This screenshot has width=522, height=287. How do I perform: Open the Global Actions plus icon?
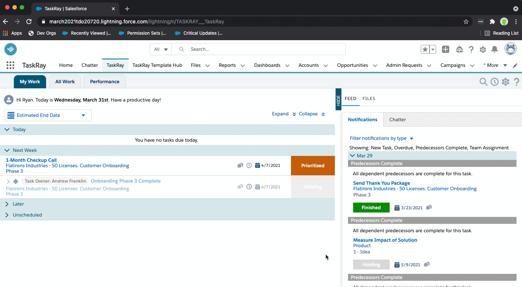point(446,49)
